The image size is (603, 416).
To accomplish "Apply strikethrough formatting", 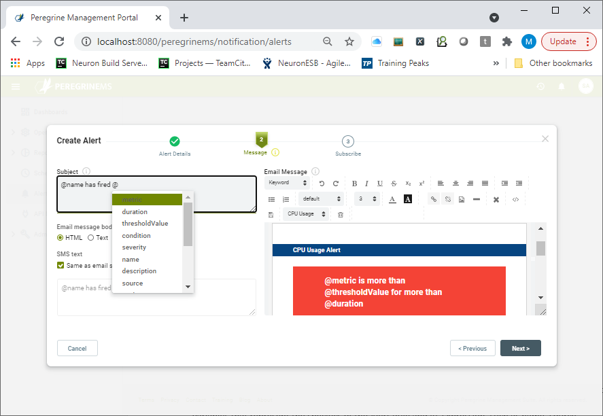I will [x=394, y=184].
